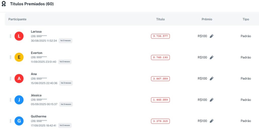Screen dimensions: 259x132
Task: Click the red L avatar for Larissa
Action: (x=19, y=36)
